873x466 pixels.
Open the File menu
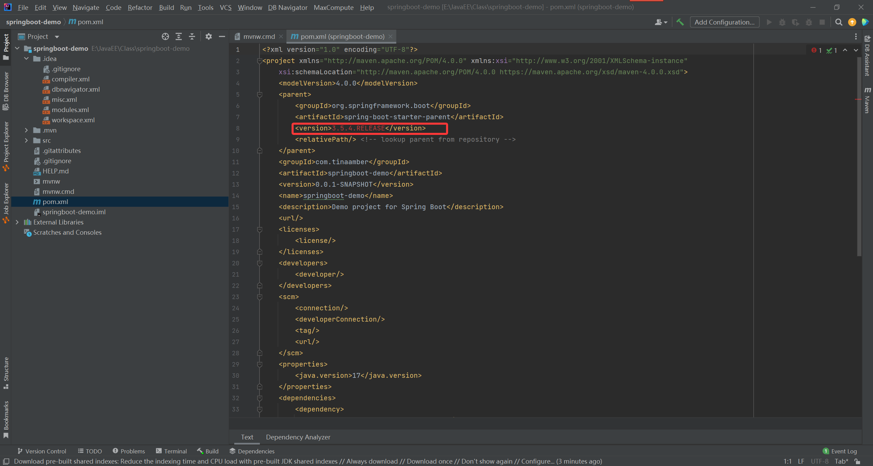pyautogui.click(x=23, y=7)
